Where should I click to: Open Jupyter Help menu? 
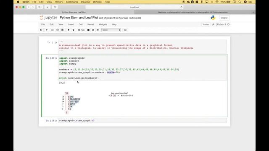pos(114,24)
